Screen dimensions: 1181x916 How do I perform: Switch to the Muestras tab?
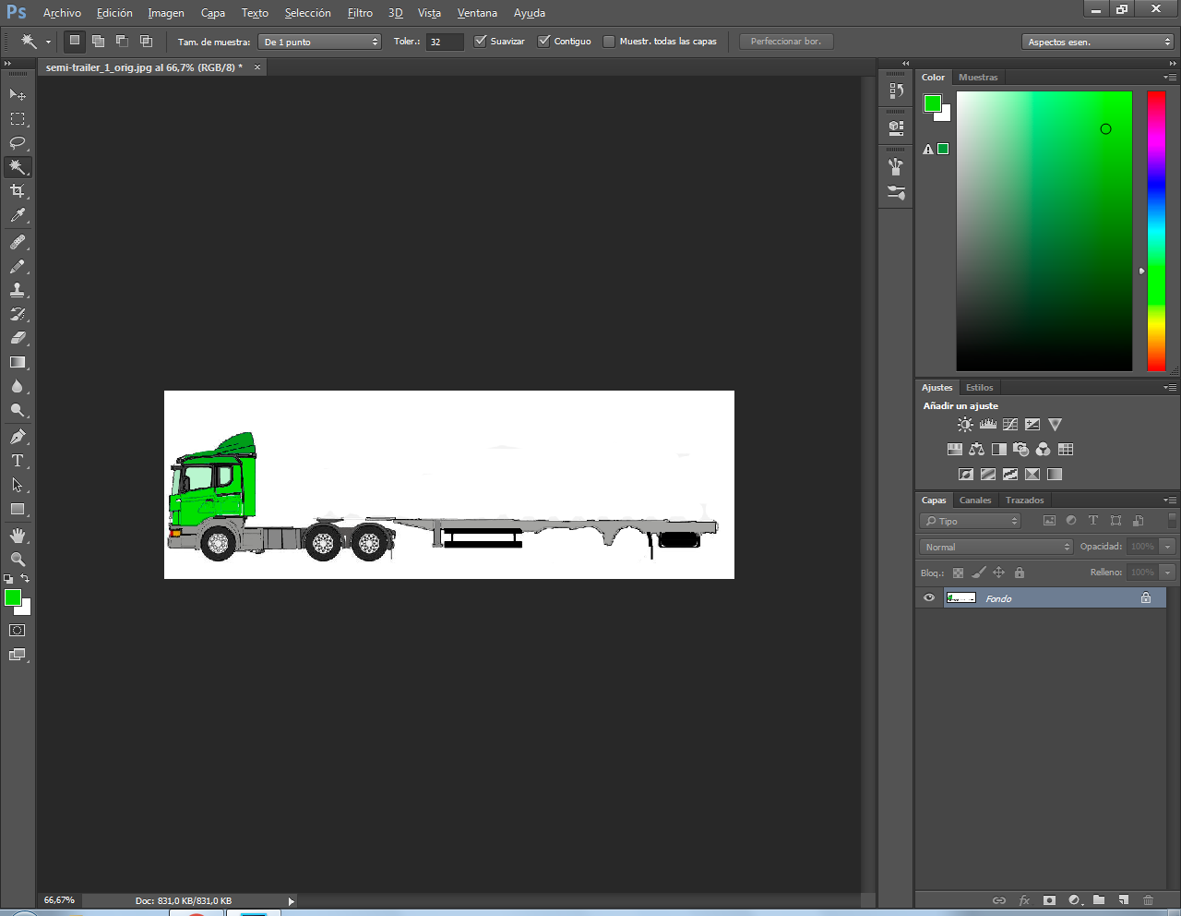pyautogui.click(x=978, y=78)
